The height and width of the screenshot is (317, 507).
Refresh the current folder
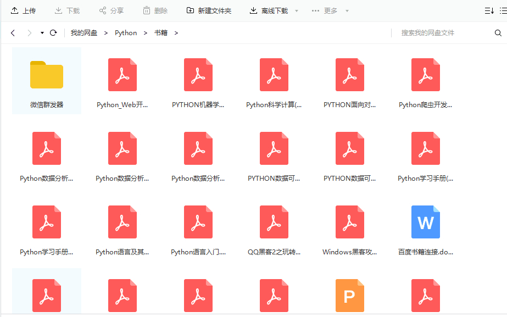coord(53,32)
